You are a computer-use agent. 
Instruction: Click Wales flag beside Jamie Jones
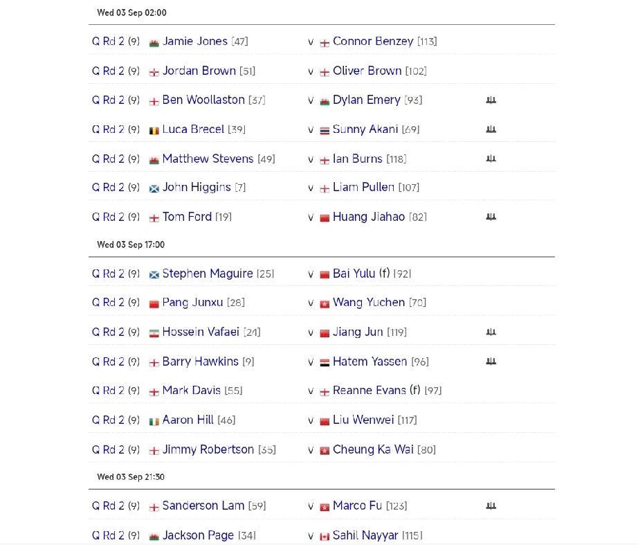154,43
